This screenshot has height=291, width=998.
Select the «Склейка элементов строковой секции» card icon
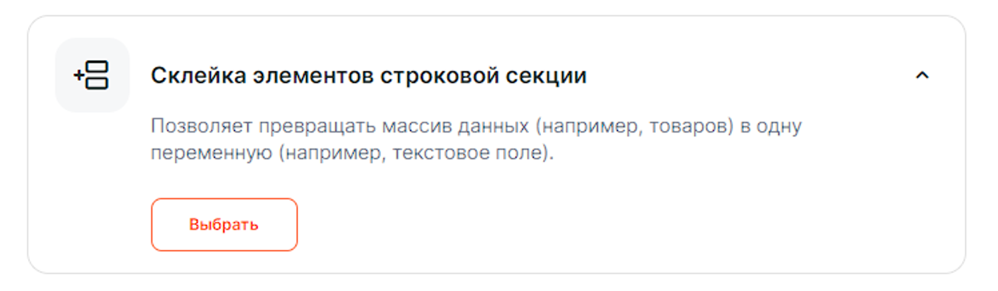tap(91, 75)
